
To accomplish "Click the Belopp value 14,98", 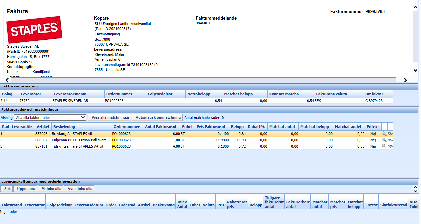I will pyautogui.click(x=241, y=140).
